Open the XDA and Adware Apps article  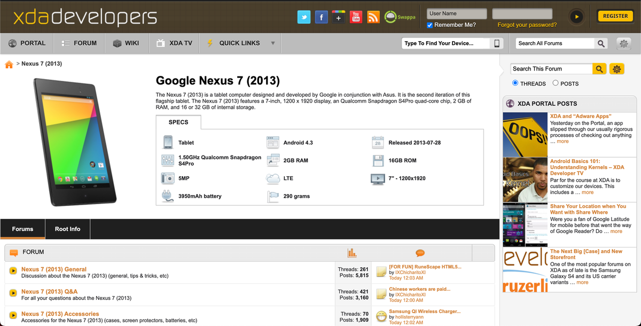pos(581,116)
